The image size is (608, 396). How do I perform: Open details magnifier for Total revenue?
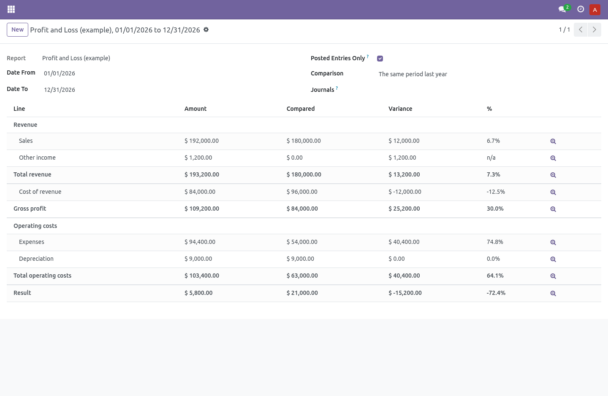pos(553,175)
